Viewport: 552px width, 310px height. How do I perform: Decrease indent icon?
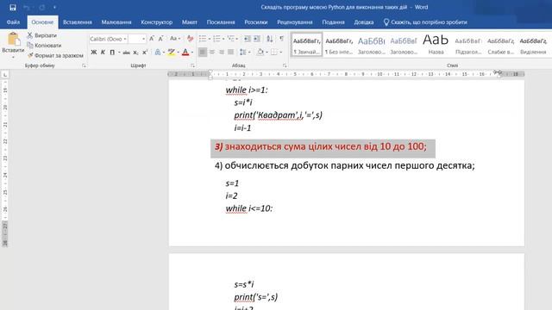pos(248,39)
